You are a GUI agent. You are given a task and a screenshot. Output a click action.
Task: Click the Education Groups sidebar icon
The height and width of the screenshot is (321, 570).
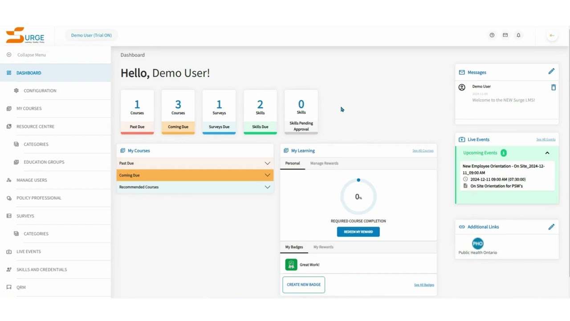click(x=16, y=162)
